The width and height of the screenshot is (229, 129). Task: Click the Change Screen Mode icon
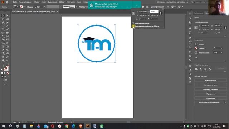click(5, 80)
